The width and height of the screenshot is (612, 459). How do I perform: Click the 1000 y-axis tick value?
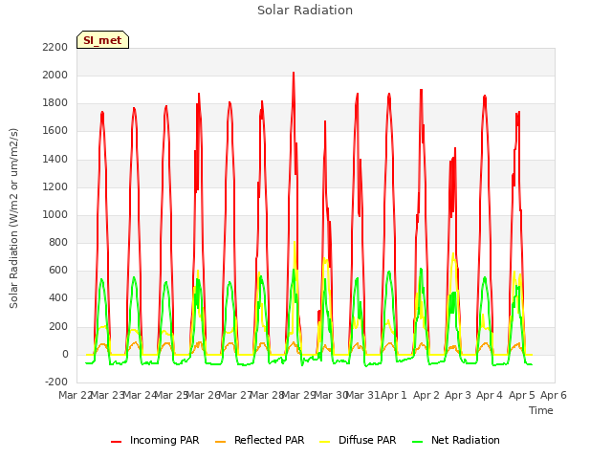(x=55, y=214)
